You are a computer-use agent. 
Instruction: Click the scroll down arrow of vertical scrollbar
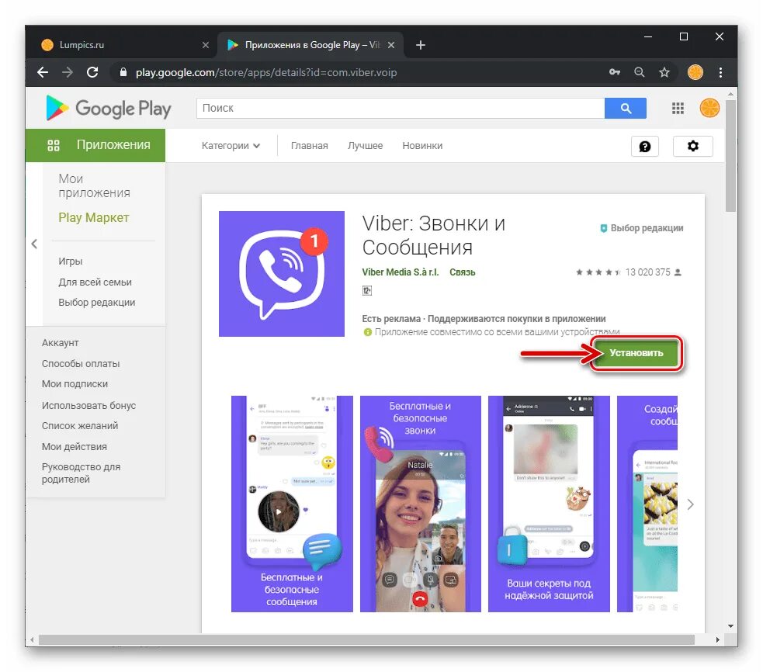[730, 626]
